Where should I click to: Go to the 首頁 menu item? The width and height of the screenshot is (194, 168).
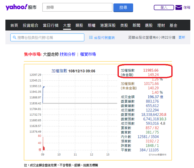tap(14, 26)
